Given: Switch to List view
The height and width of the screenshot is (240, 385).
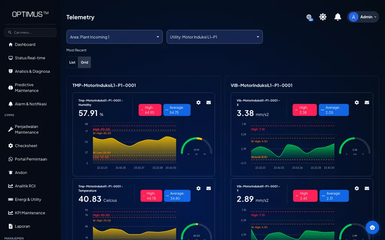Looking at the screenshot, I should [x=72, y=63].
